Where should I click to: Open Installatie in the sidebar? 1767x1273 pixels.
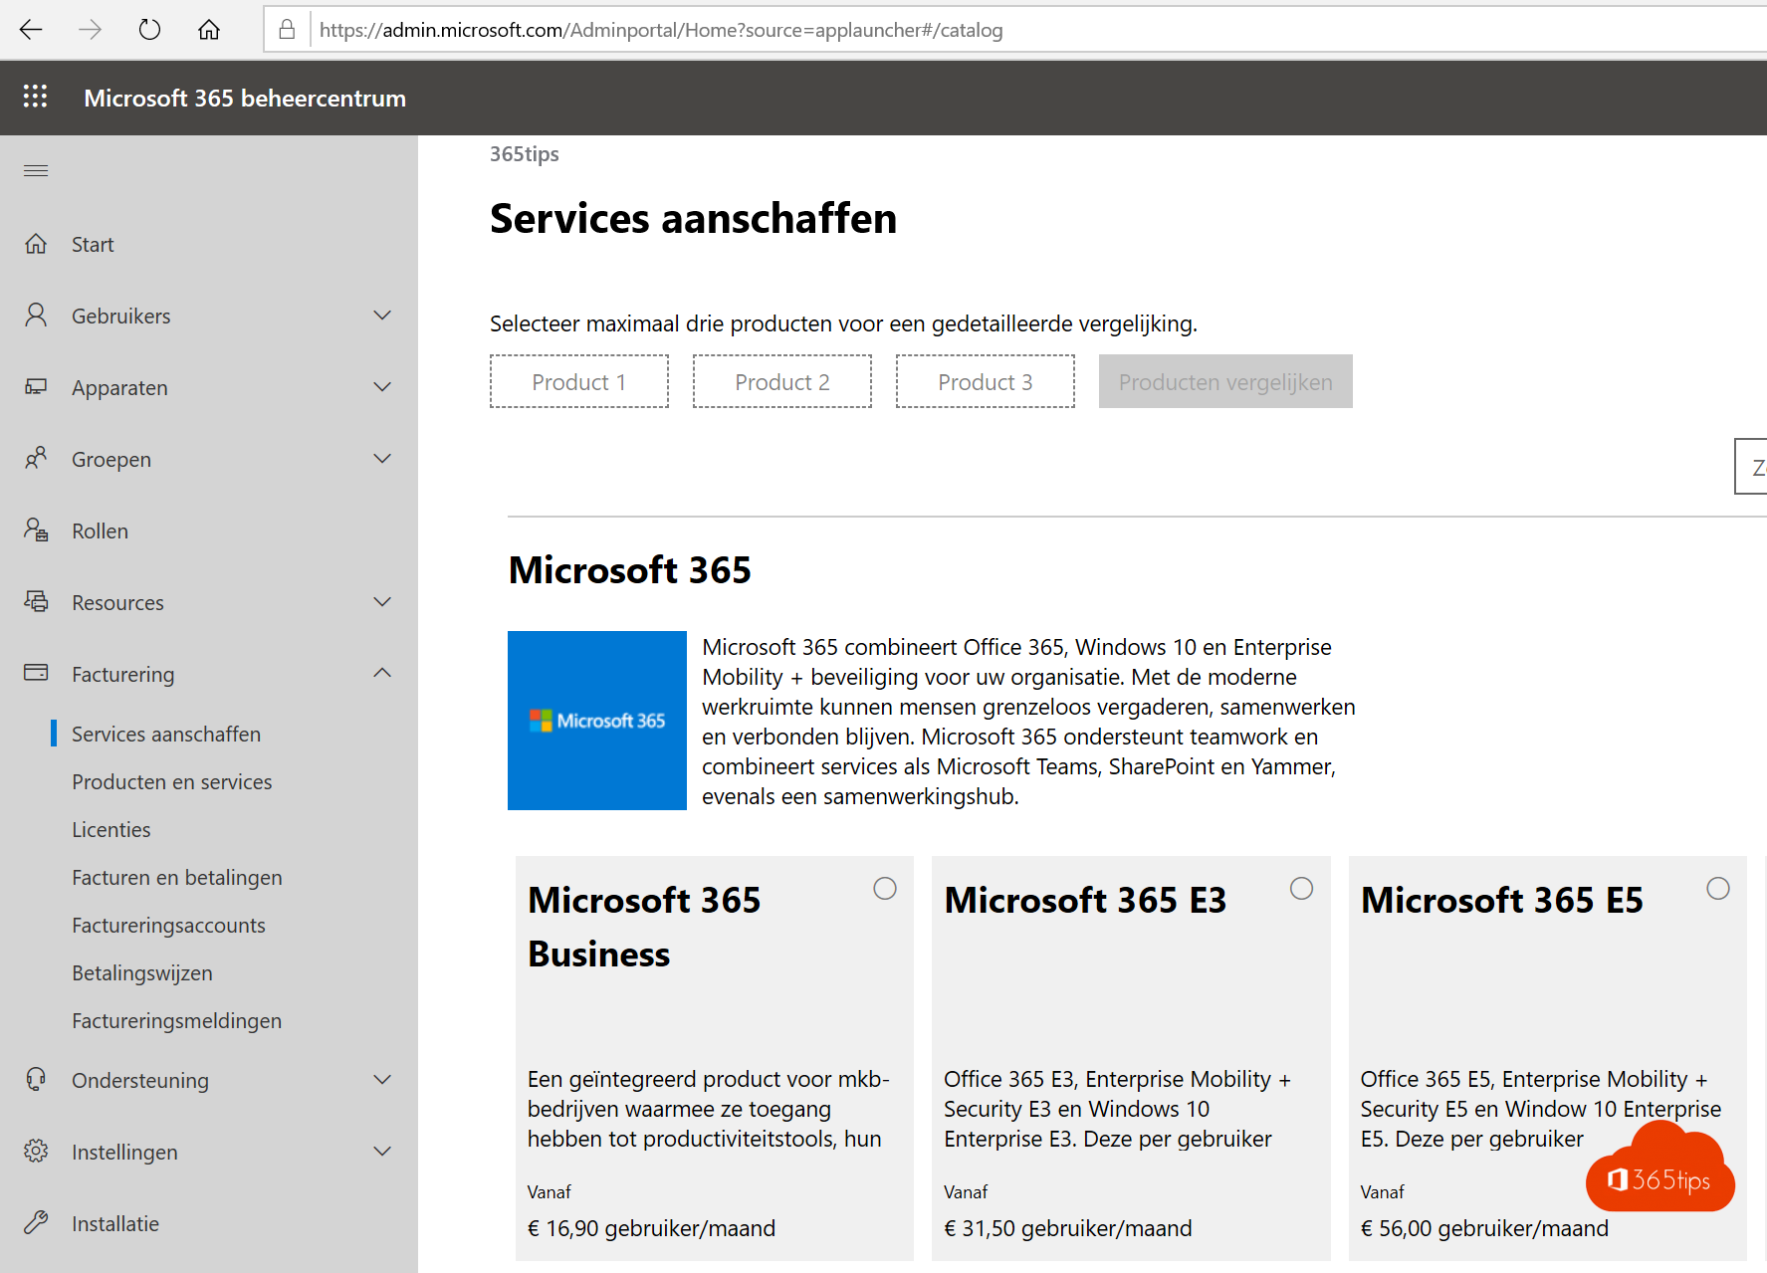point(115,1224)
